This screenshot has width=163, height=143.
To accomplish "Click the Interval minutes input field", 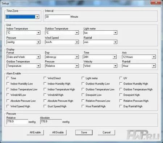I will (58, 17).
